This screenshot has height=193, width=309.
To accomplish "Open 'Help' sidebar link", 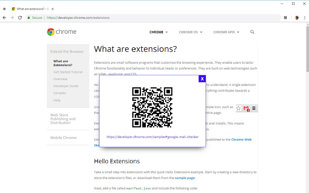I will 57,100.
